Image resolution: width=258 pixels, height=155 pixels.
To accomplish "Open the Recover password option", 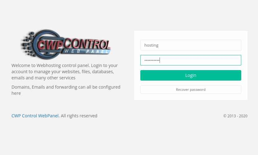I will 191,90.
